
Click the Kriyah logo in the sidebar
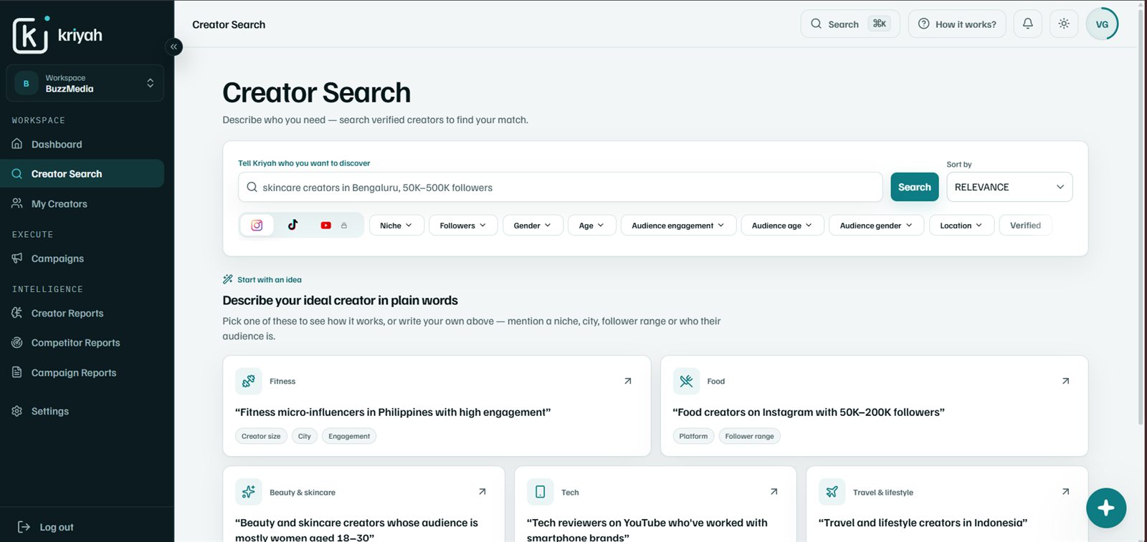point(57,34)
